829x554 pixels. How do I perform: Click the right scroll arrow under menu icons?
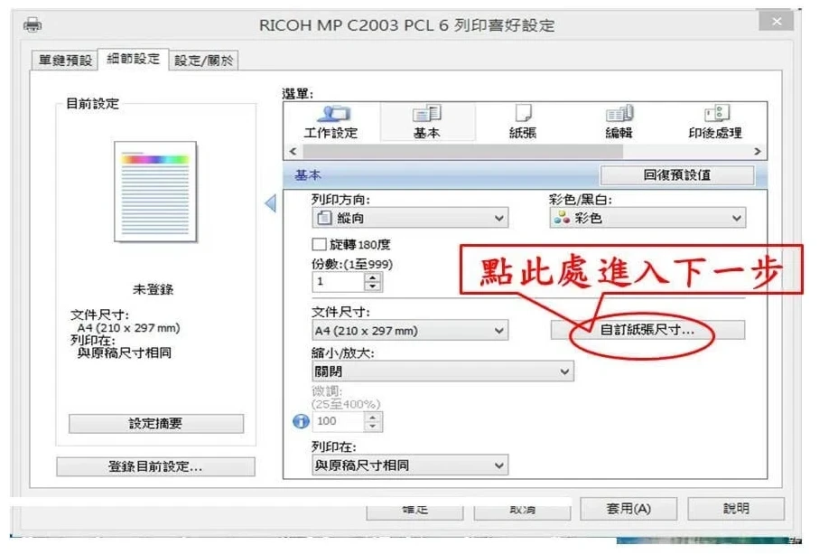tap(759, 150)
